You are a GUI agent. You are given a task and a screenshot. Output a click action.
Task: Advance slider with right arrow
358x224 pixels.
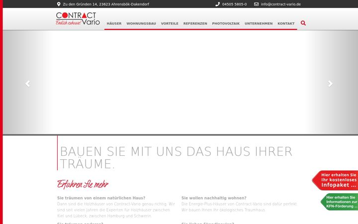330,84
